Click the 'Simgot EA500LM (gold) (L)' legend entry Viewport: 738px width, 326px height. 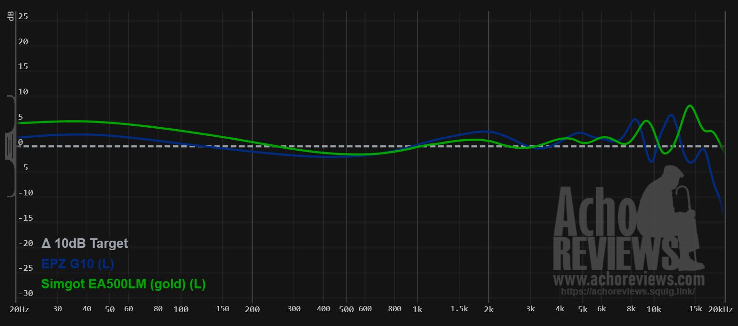(123, 284)
